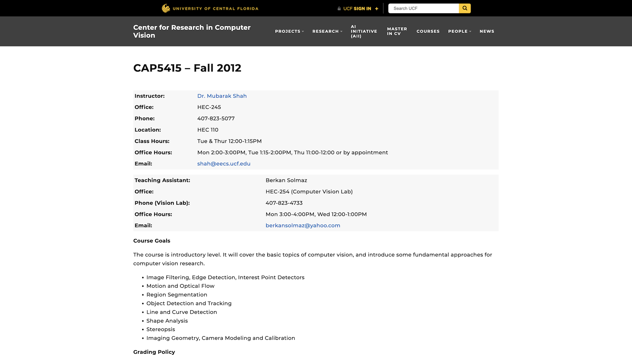Open the Courses menu item
Screen dimensions: 632x355
[x=428, y=31]
